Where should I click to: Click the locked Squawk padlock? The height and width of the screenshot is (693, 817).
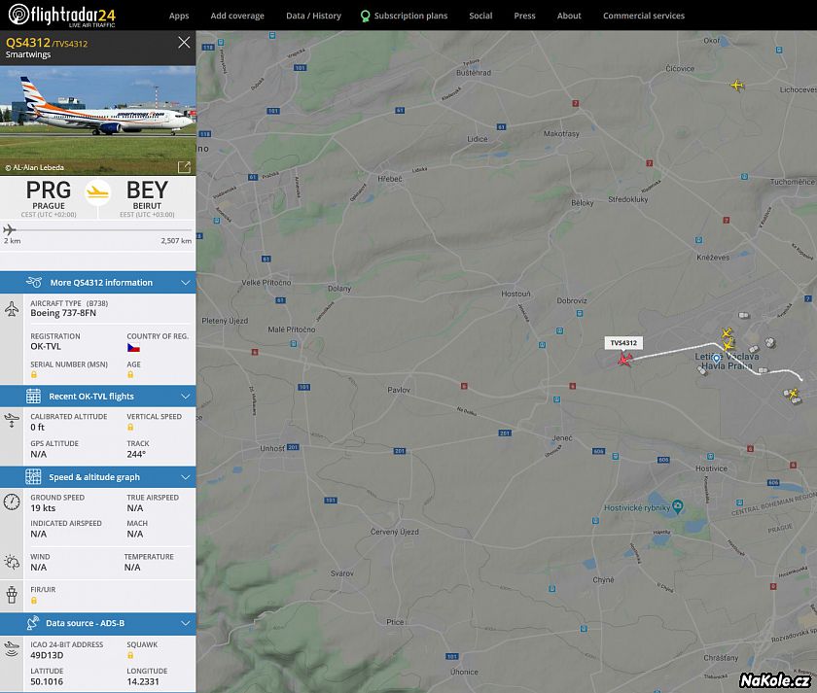[x=130, y=655]
